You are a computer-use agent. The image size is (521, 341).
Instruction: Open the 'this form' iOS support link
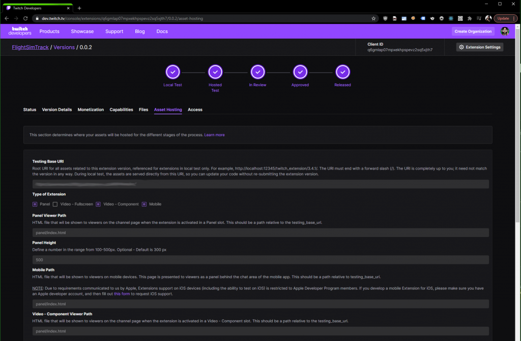pyautogui.click(x=122, y=294)
